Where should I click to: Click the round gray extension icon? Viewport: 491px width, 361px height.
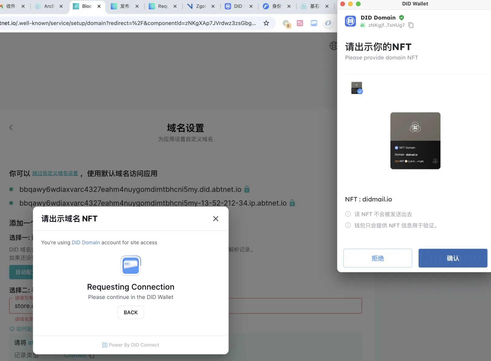(x=328, y=23)
